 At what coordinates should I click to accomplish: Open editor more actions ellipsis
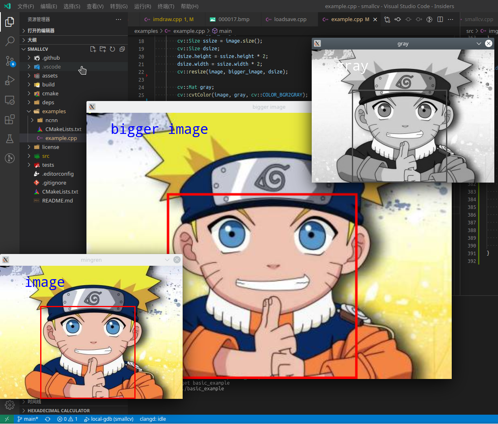451,19
